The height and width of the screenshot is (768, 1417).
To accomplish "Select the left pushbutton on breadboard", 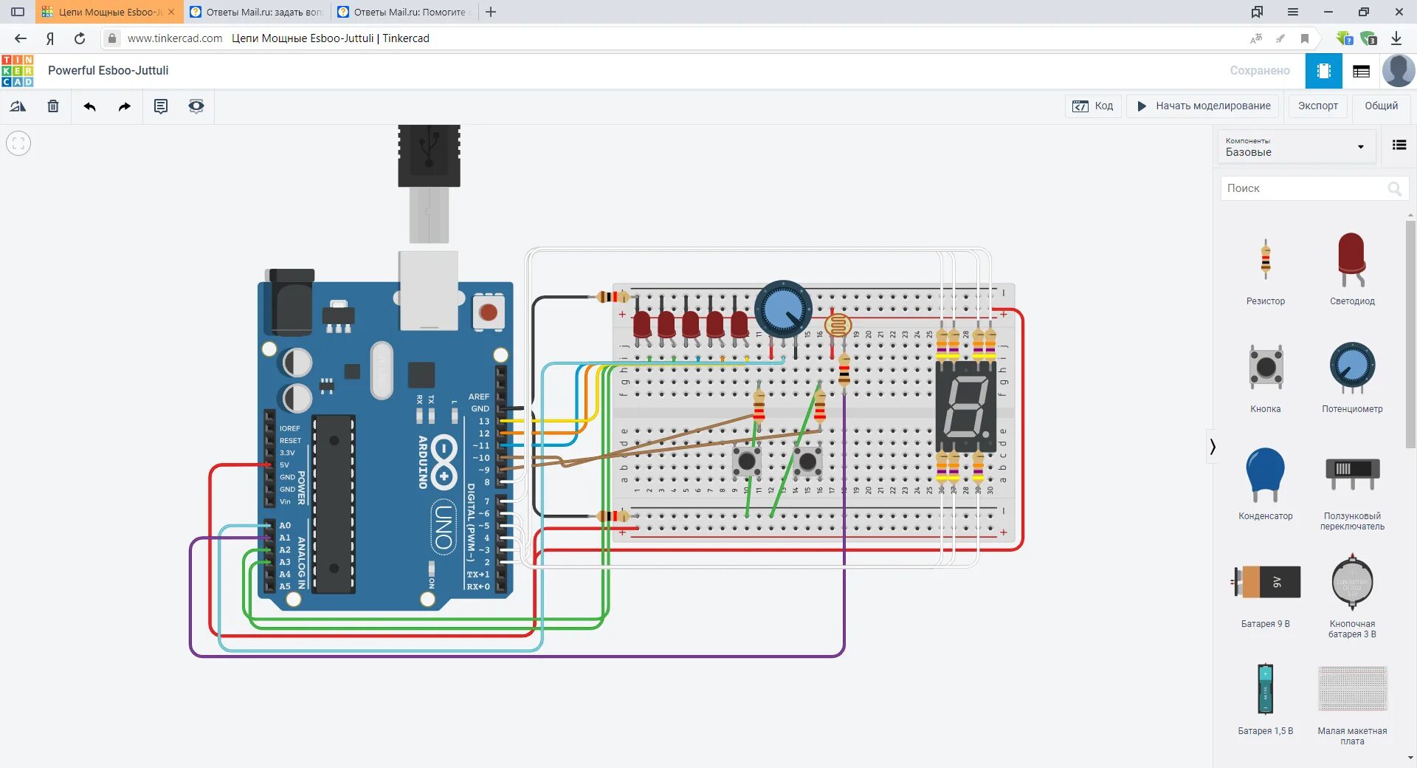I will click(747, 462).
